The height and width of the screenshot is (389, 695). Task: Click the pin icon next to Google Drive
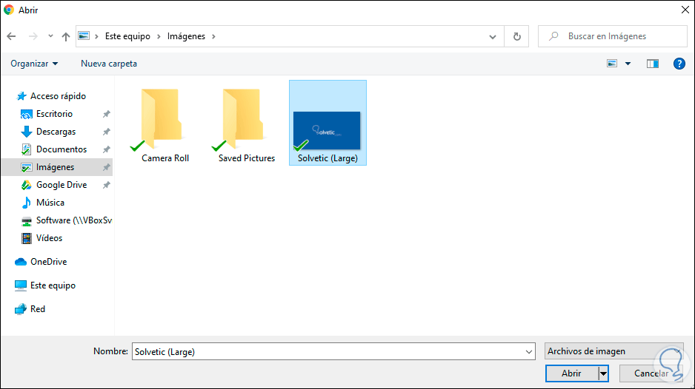click(x=107, y=185)
